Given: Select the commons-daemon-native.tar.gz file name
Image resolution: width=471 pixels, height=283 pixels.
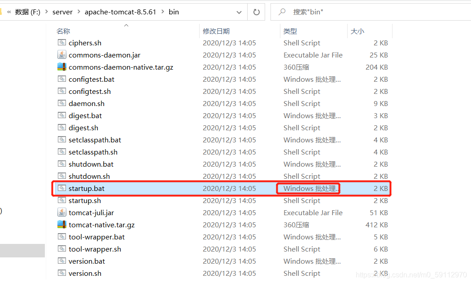Looking at the screenshot, I should pos(121,67).
